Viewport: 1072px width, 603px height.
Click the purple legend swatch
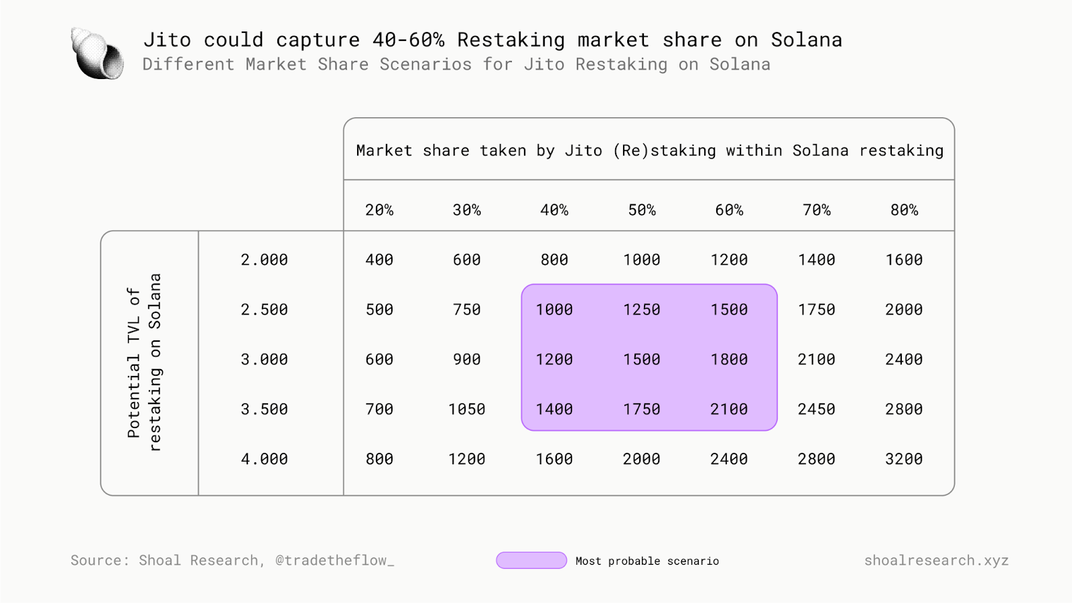click(x=531, y=561)
